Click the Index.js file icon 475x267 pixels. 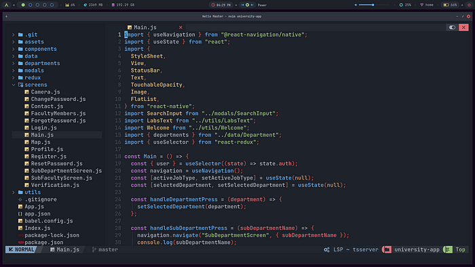tap(20, 228)
